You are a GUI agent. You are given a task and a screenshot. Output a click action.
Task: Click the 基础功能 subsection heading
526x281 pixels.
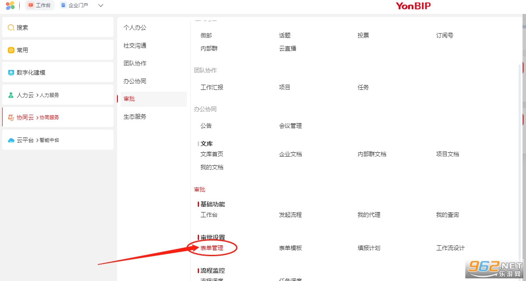tap(213, 204)
